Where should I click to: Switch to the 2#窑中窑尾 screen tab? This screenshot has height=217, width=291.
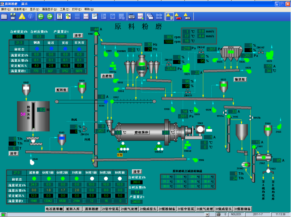click(x=111, y=209)
